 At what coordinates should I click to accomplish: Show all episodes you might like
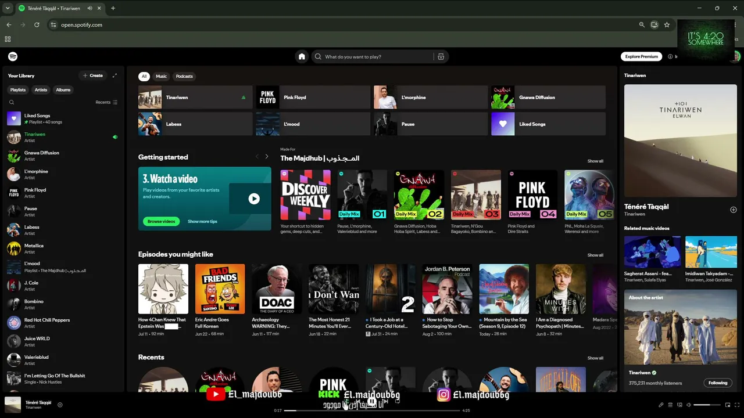595,255
